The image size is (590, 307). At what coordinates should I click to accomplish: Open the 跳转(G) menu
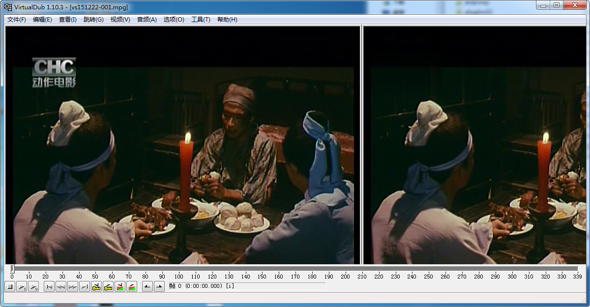pyautogui.click(x=93, y=20)
